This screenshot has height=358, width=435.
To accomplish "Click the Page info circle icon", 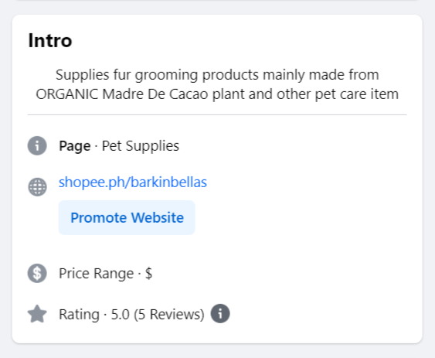I will 37,146.
